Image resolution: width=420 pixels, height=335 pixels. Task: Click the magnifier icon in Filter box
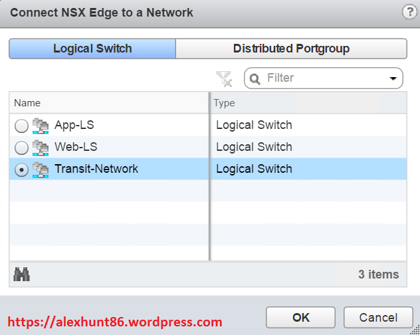coord(255,79)
